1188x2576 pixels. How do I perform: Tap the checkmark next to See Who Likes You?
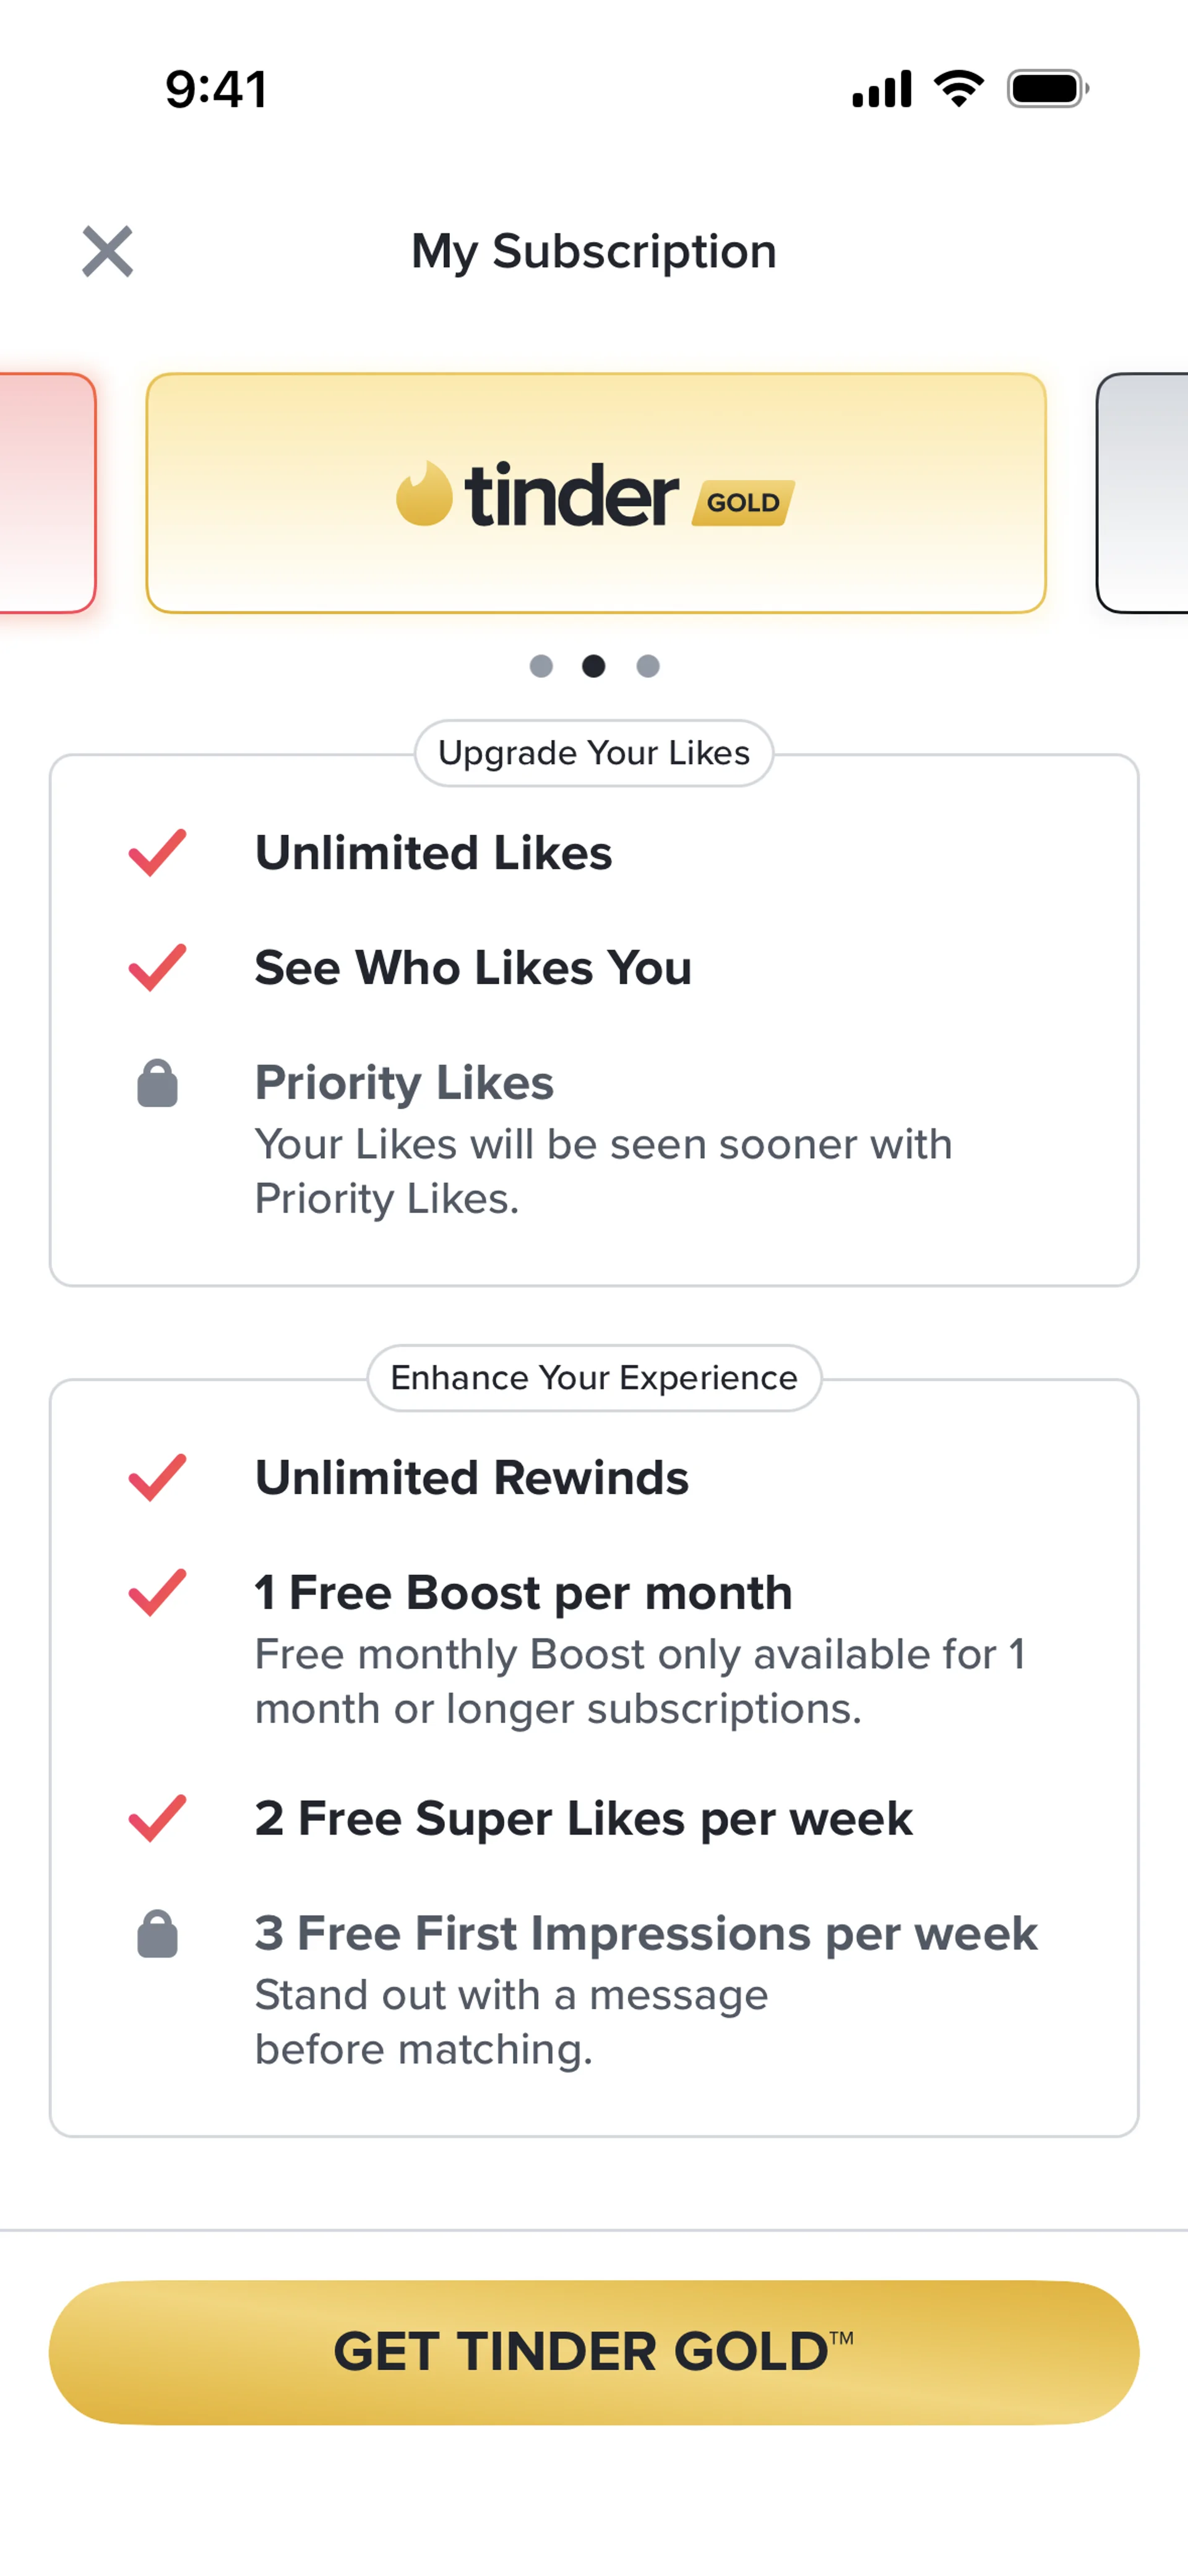click(157, 968)
